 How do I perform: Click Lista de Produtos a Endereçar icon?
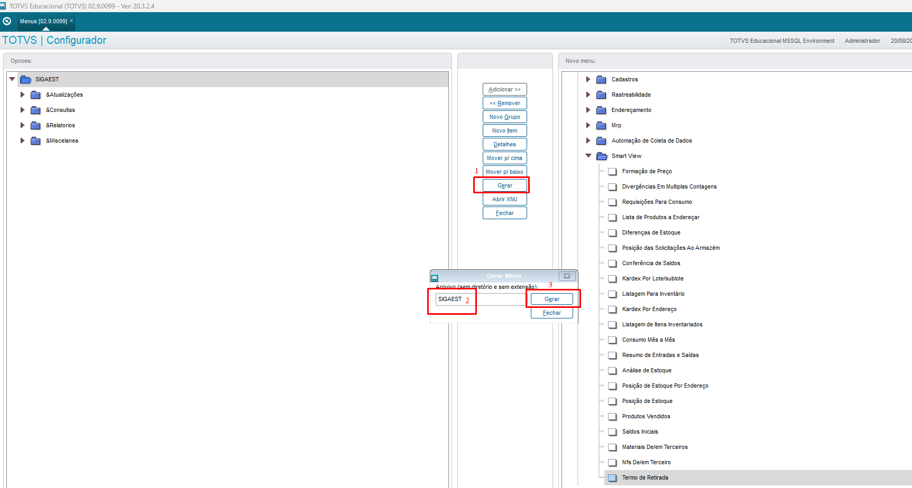[x=612, y=217]
